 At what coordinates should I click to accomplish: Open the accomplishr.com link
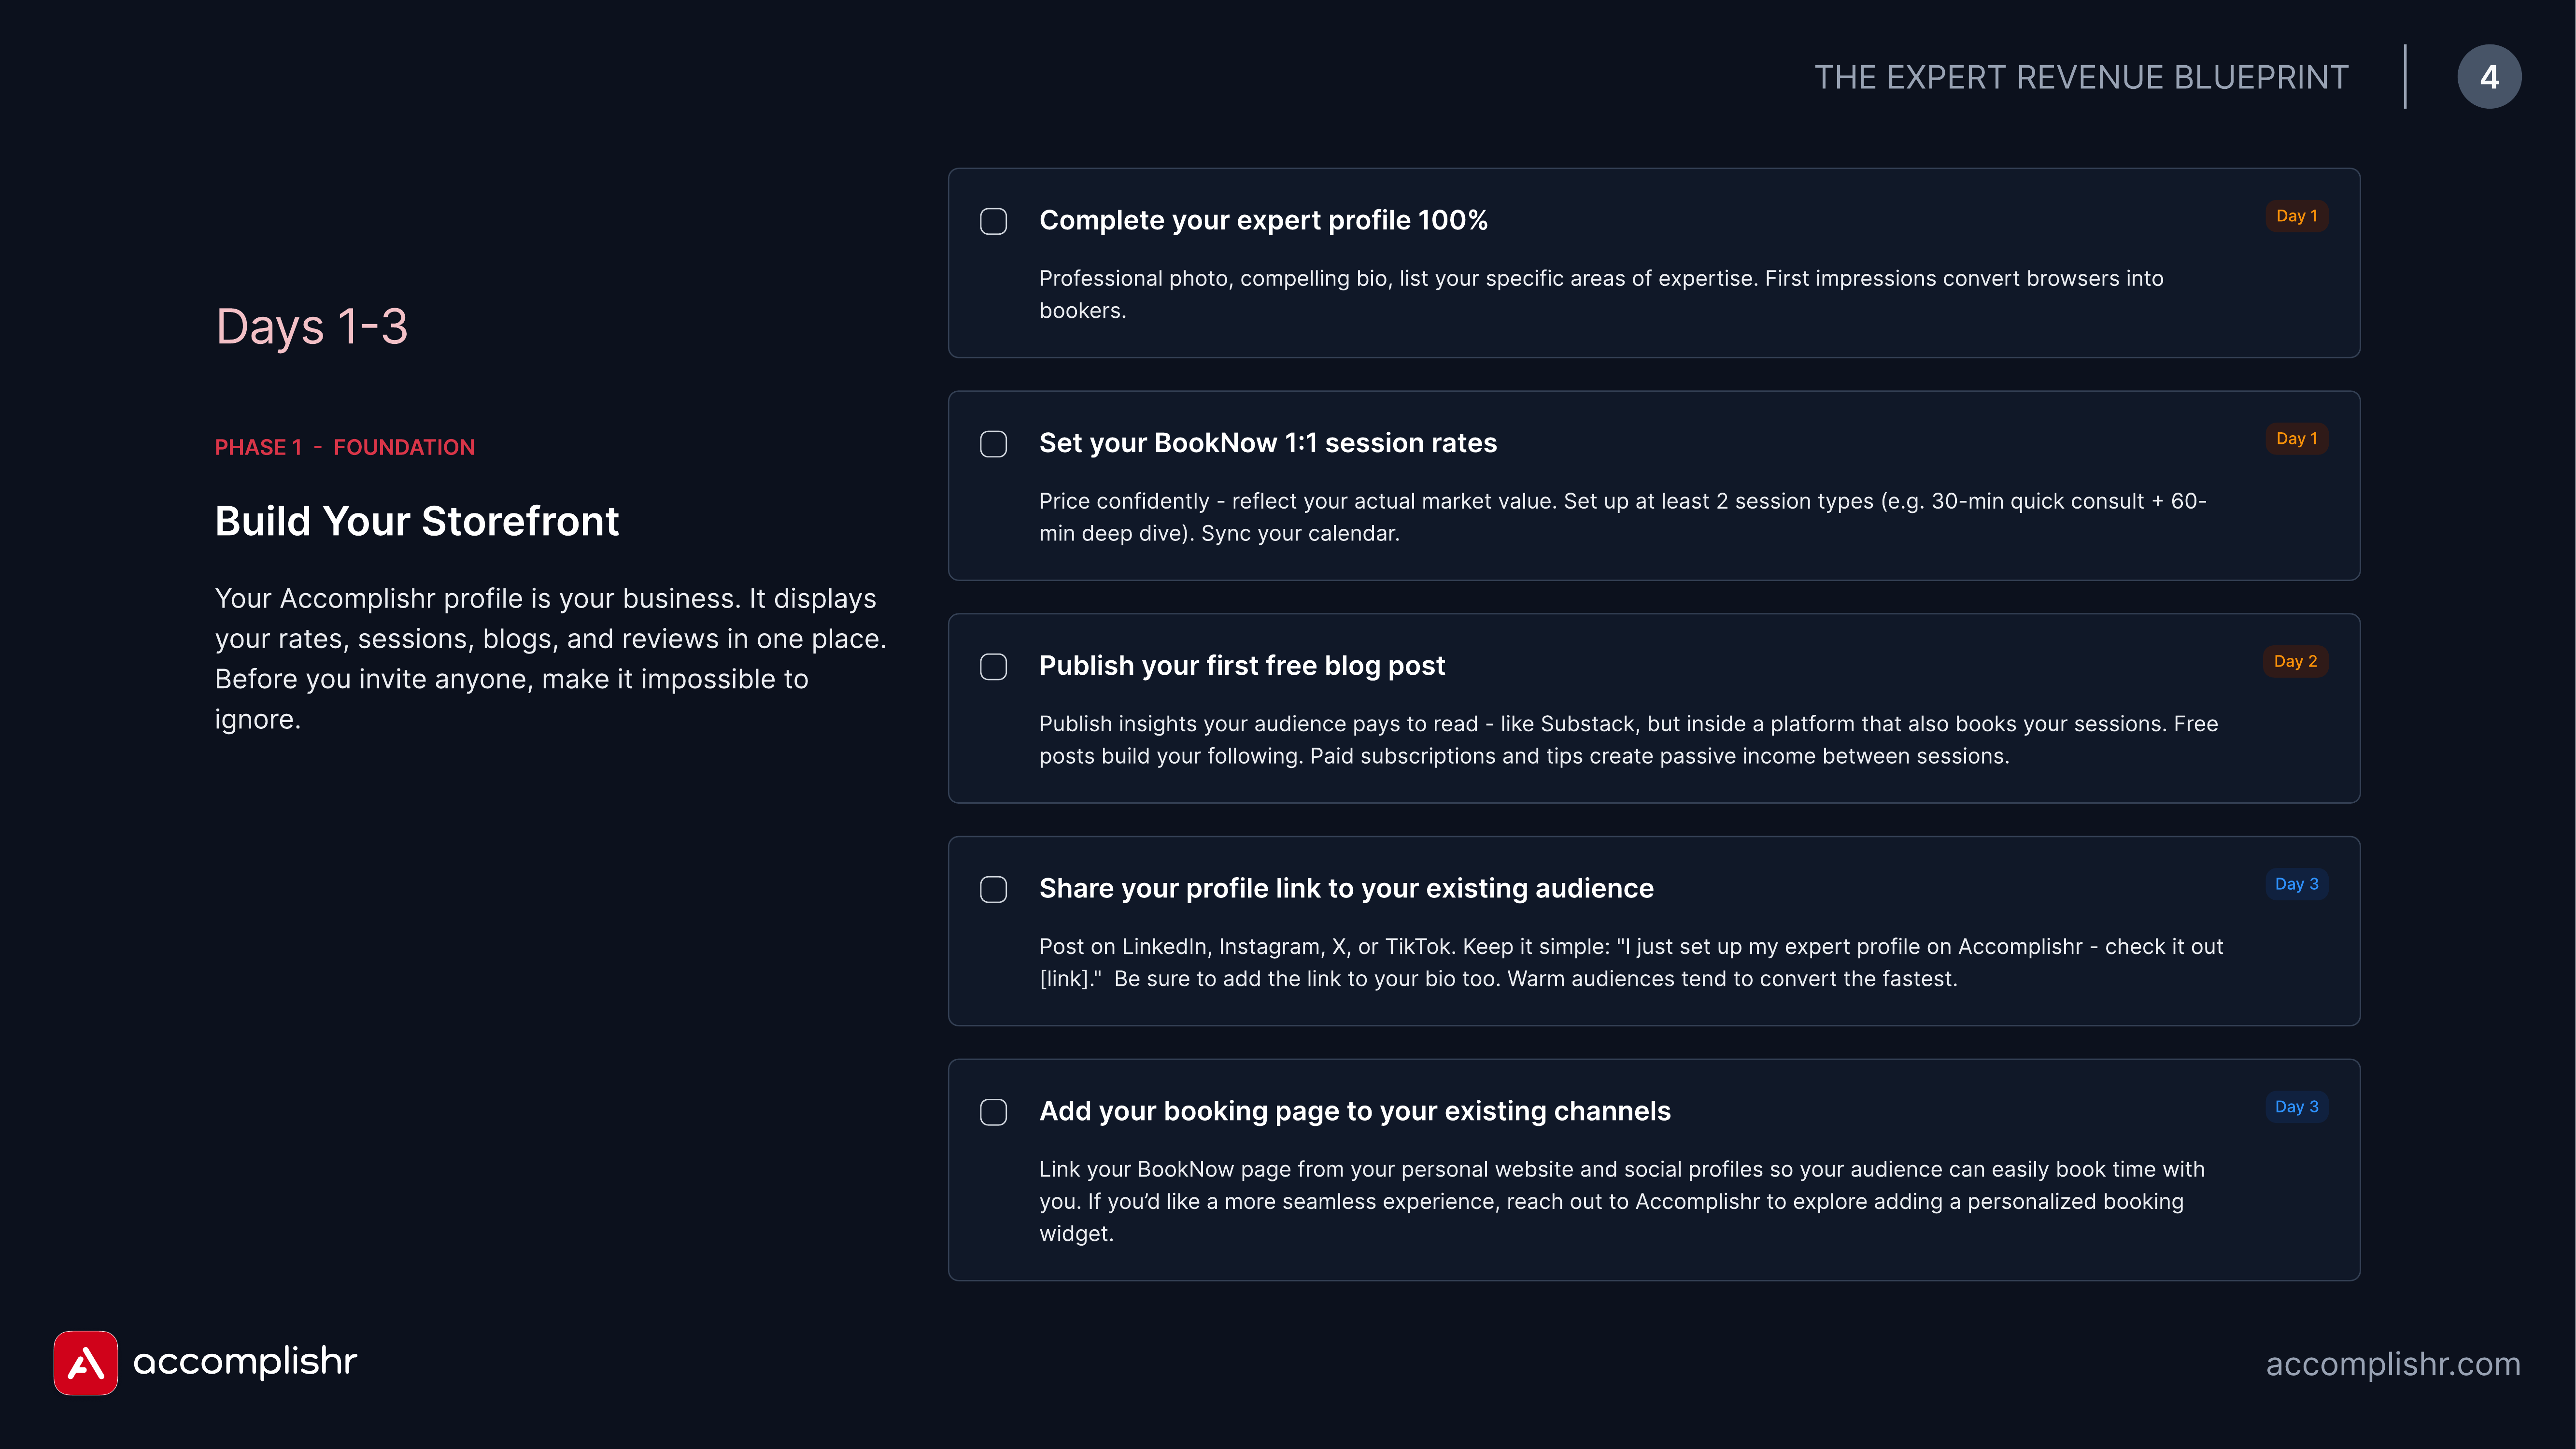tap(2393, 1364)
